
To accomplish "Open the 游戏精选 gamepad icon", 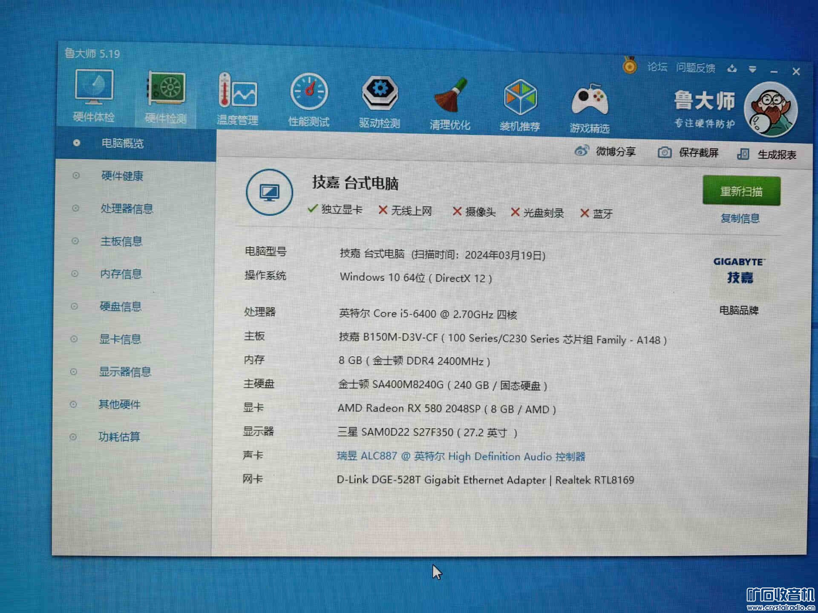I will (590, 99).
